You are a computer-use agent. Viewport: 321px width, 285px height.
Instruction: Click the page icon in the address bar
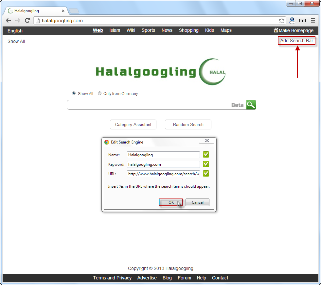[x=37, y=21]
